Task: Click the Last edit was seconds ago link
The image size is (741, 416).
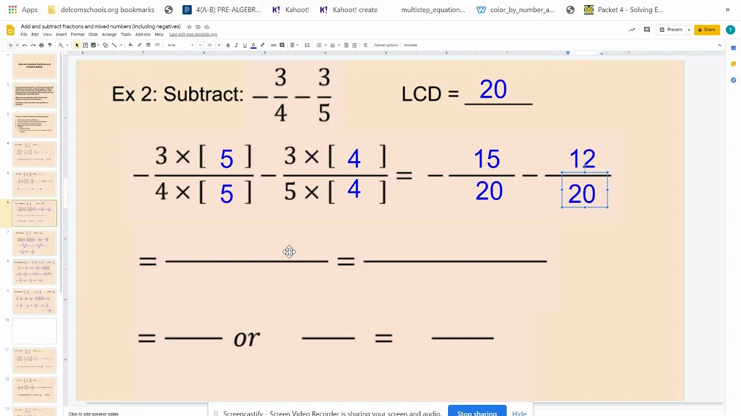Action: (x=193, y=35)
